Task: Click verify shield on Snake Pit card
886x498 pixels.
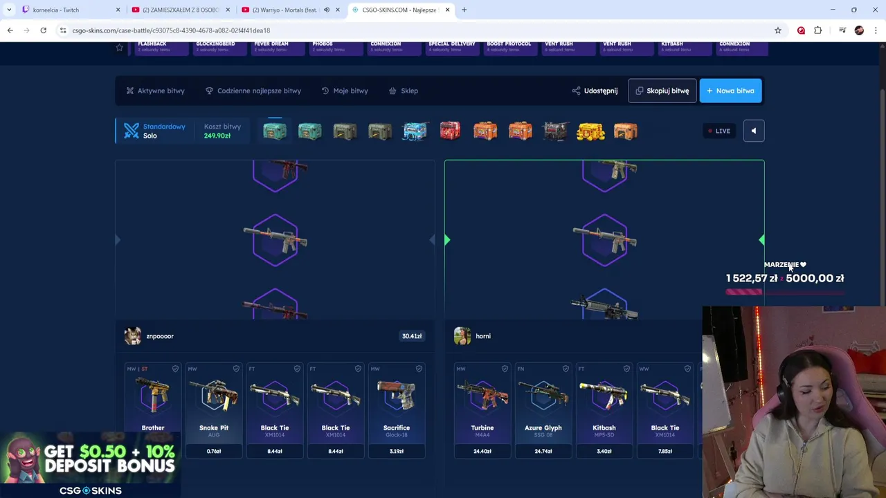Action: [236, 369]
